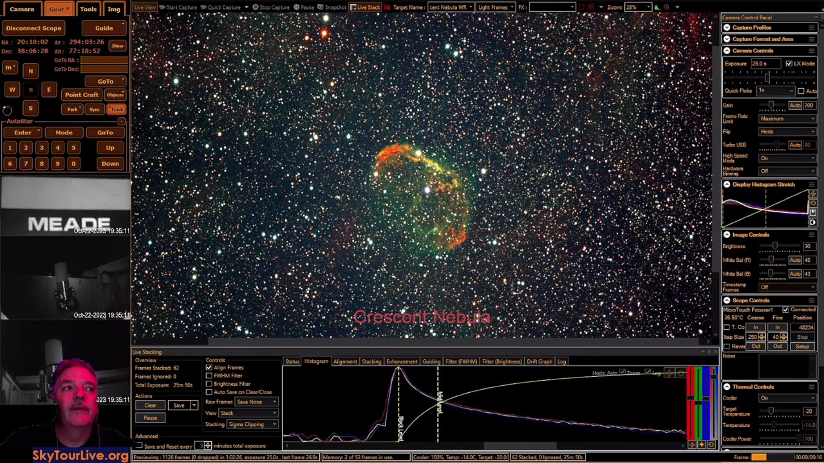Viewport: 824px width, 463px height.
Task: Switch to the Status tab
Action: [292, 361]
